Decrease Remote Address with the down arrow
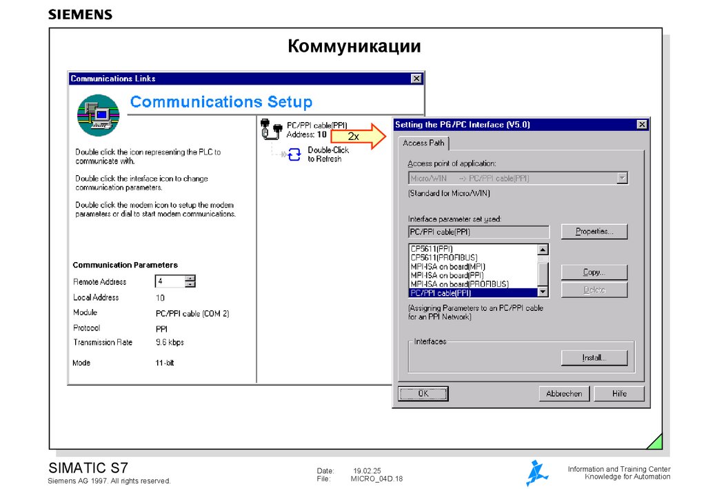 pos(190,284)
